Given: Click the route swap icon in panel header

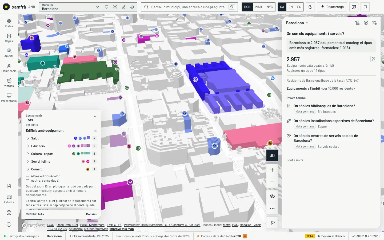Looking at the screenshot, I should tap(374, 23).
